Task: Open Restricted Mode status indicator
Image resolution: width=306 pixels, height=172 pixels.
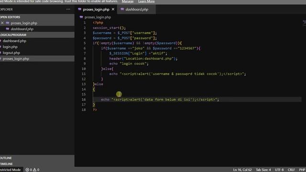Action: [11, 170]
